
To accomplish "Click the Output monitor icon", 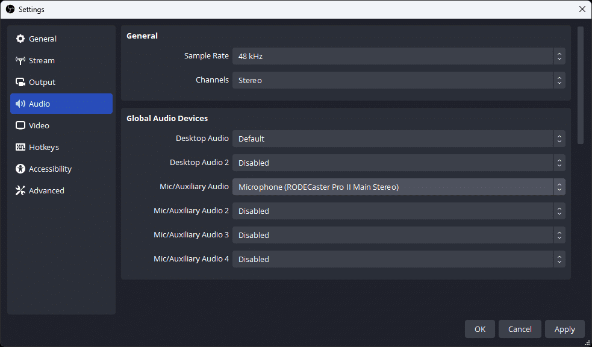I will pos(20,82).
